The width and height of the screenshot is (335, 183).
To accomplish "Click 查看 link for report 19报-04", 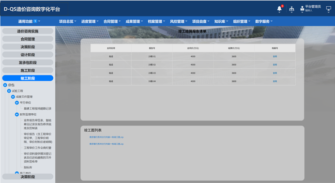I will 275,81.
